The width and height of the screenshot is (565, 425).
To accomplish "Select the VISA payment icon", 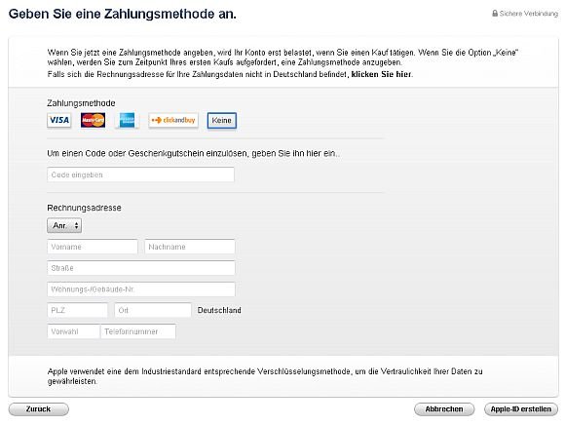I will (x=59, y=121).
